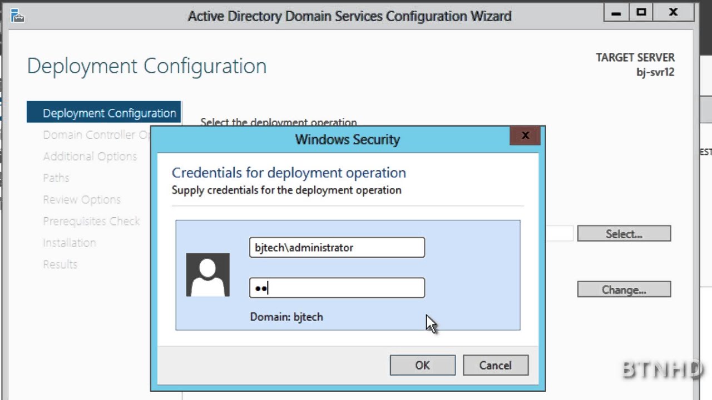Click the Change... button in wizard
This screenshot has width=712, height=400.
pyautogui.click(x=624, y=289)
